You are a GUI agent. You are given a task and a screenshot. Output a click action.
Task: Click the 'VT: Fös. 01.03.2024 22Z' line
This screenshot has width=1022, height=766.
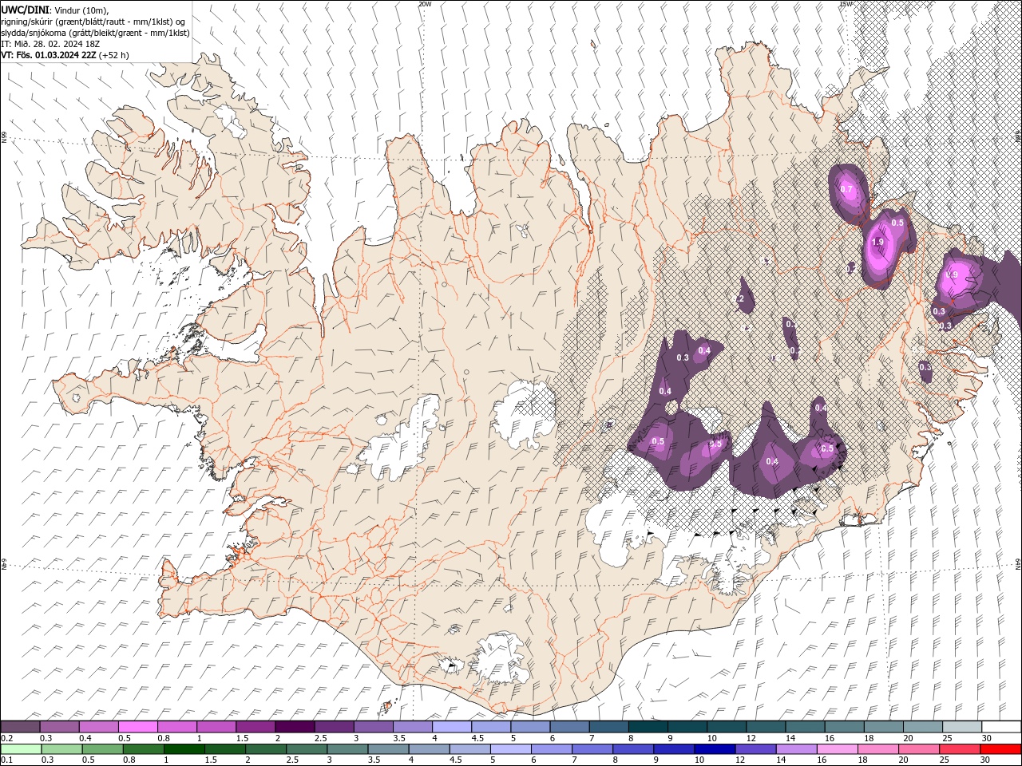(x=50, y=55)
